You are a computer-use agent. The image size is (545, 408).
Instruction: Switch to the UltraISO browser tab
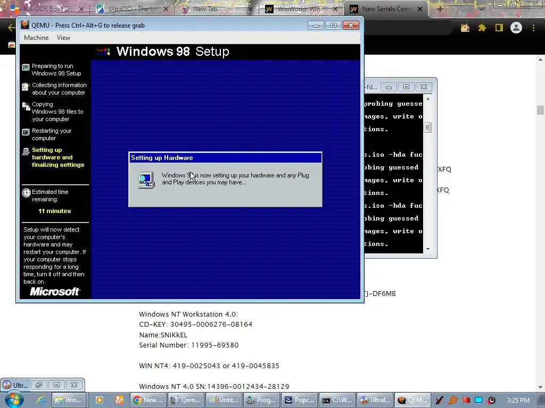tap(132, 9)
